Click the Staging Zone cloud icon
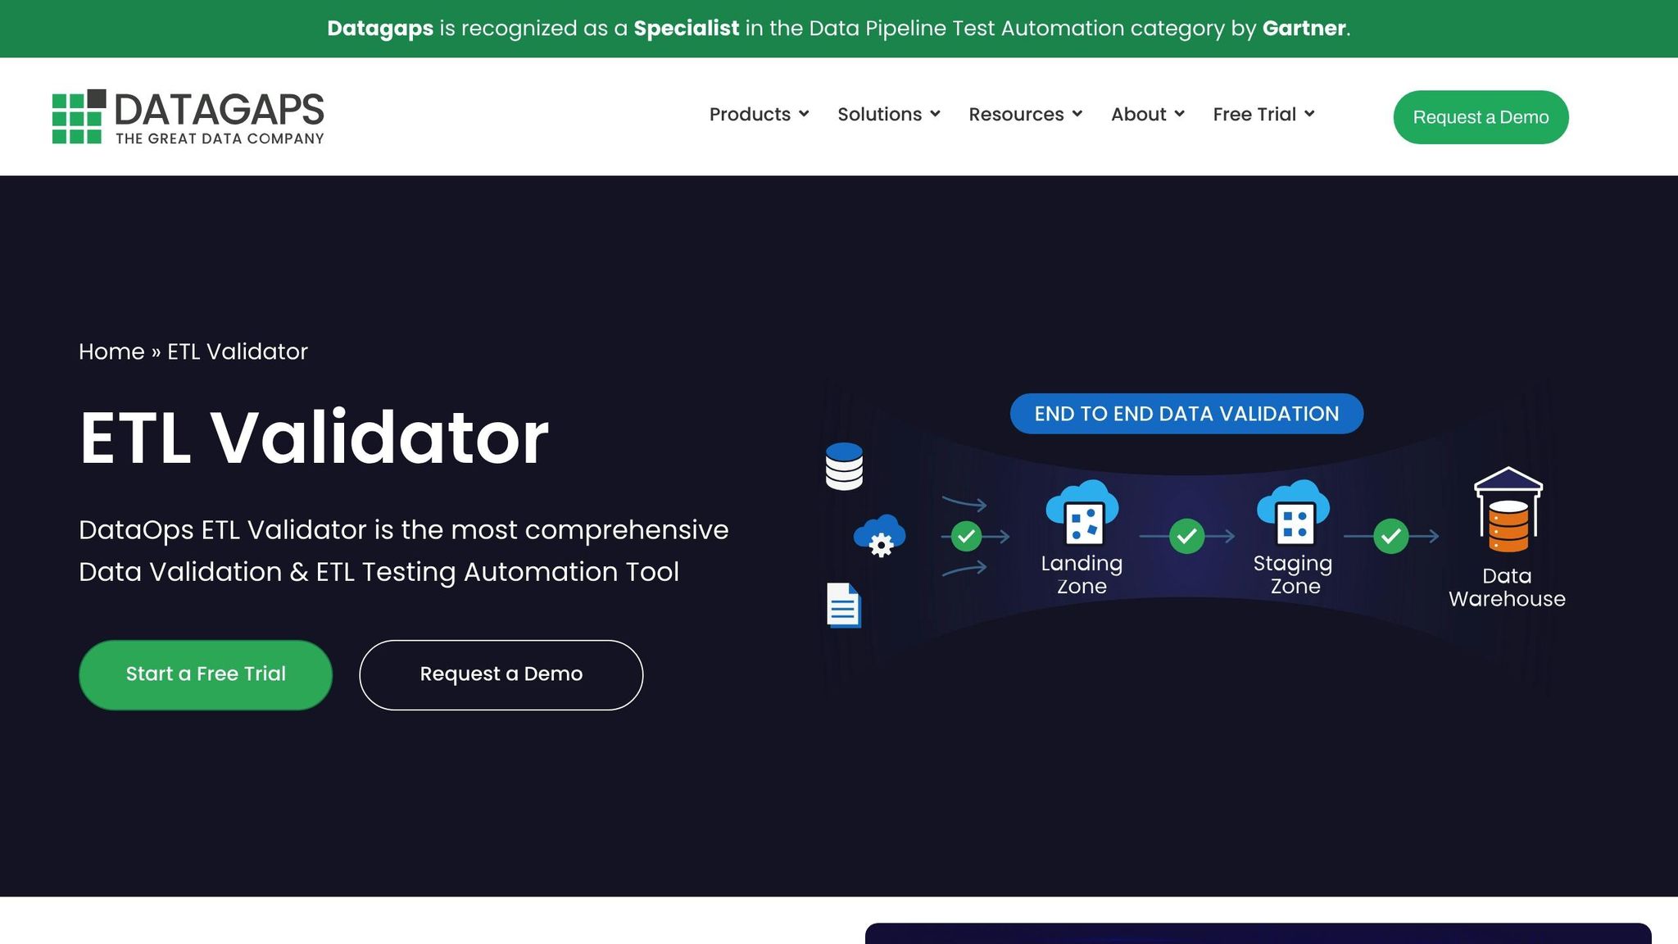 [1293, 513]
